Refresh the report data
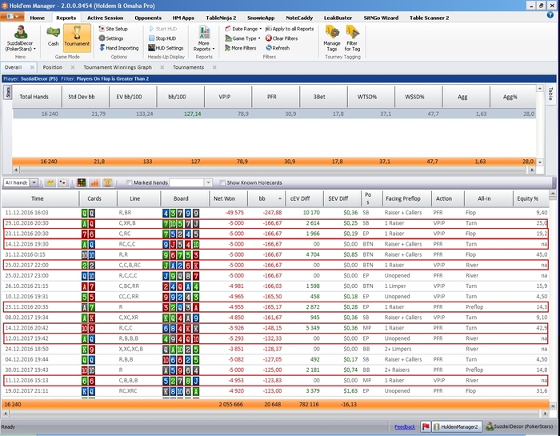Screen dimensions: 560x436 [x=278, y=48]
